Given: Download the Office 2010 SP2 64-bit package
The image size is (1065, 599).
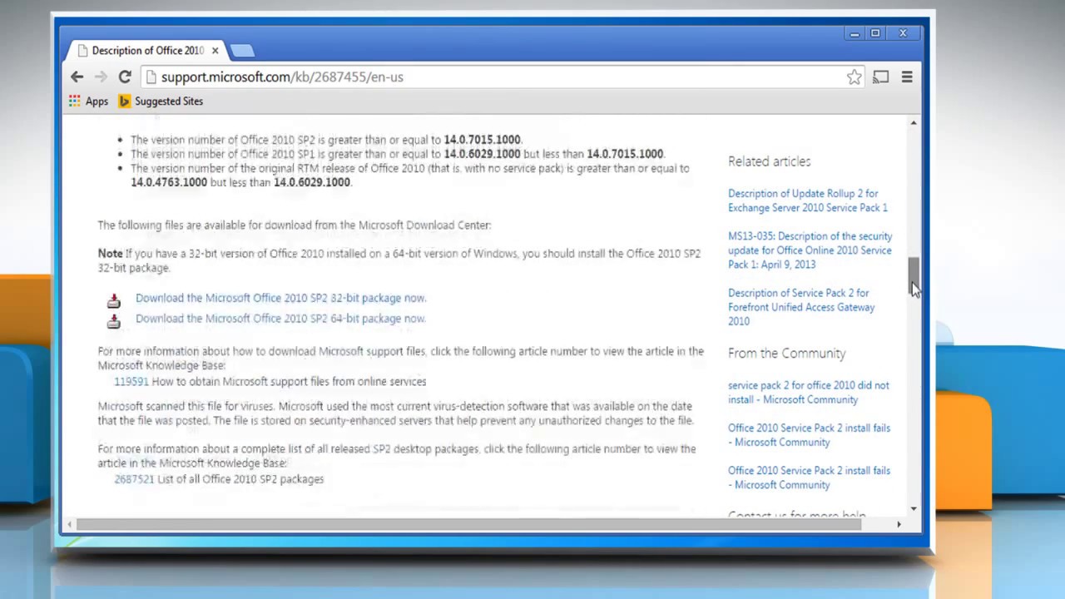Looking at the screenshot, I should [280, 319].
